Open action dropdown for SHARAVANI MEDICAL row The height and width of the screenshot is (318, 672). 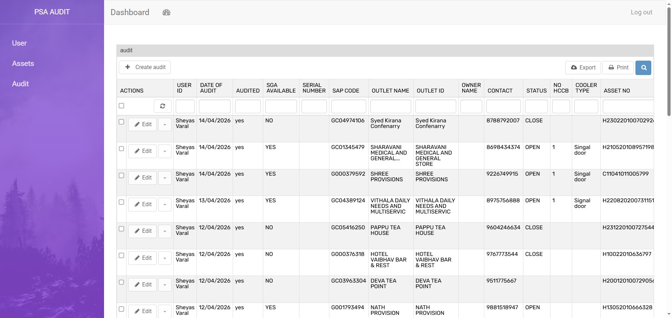(165, 151)
